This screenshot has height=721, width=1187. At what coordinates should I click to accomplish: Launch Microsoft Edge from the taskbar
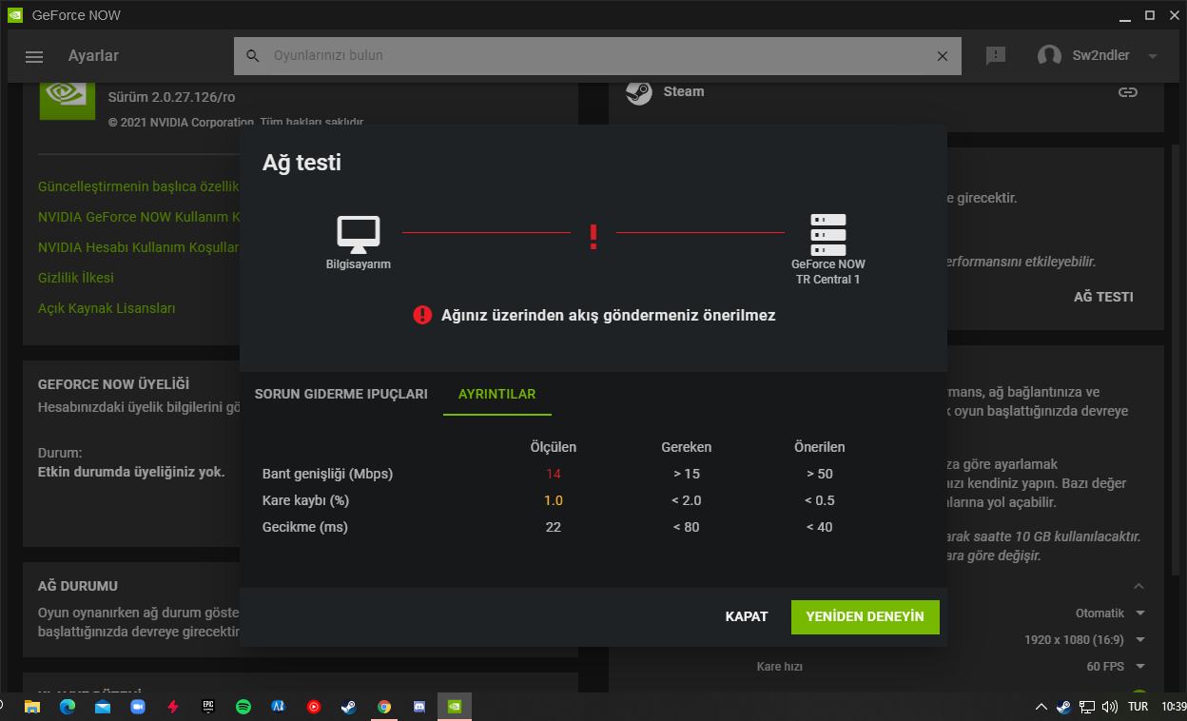click(68, 707)
